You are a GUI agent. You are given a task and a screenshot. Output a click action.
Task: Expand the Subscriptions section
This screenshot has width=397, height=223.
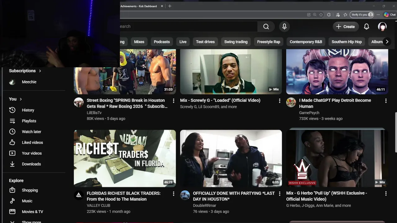point(25,71)
